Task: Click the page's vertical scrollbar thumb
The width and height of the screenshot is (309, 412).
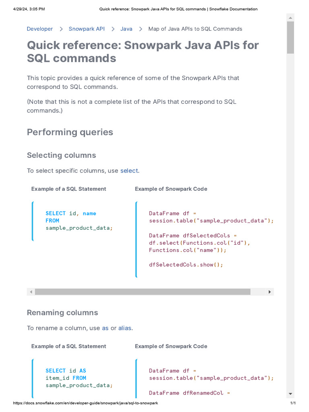Action: [290, 37]
